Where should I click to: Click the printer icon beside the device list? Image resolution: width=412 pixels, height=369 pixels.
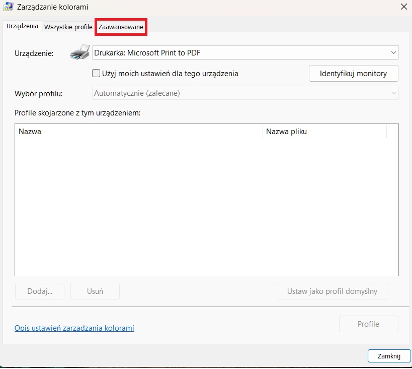point(80,52)
